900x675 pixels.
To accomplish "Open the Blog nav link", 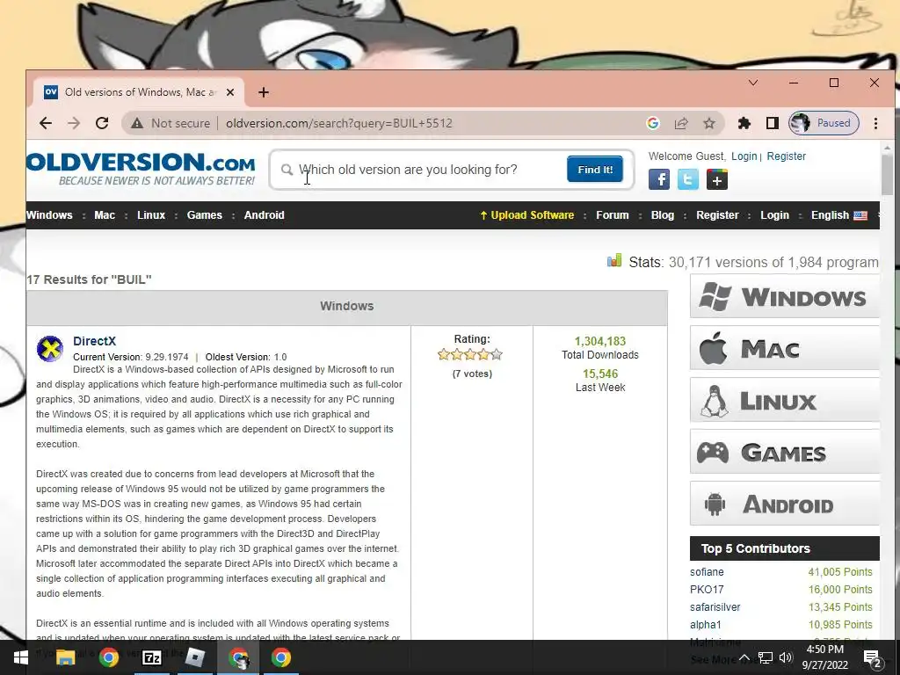I will click(663, 215).
